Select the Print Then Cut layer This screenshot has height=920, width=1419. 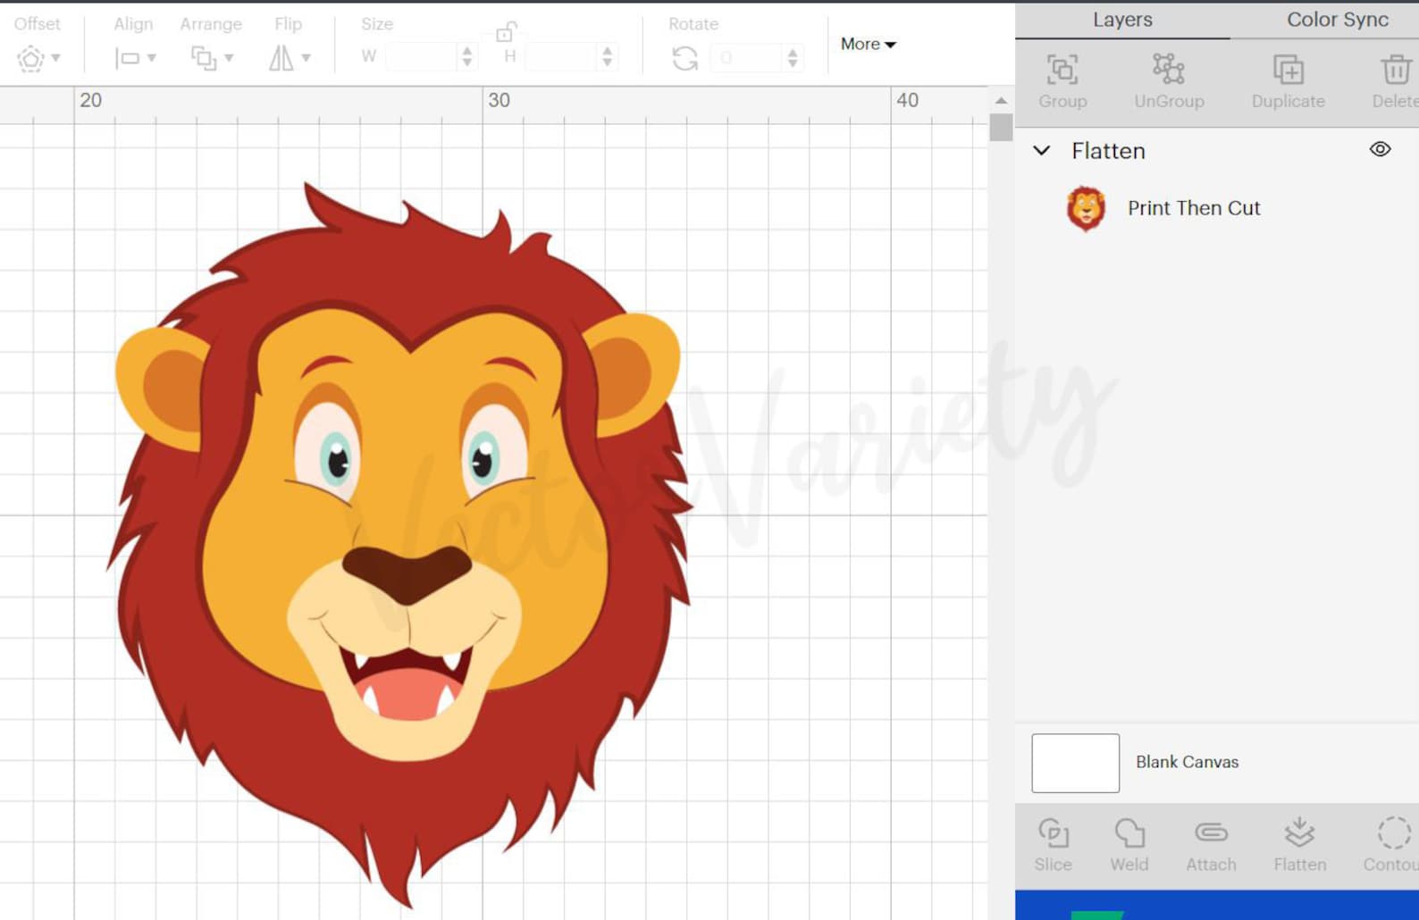pyautogui.click(x=1193, y=208)
